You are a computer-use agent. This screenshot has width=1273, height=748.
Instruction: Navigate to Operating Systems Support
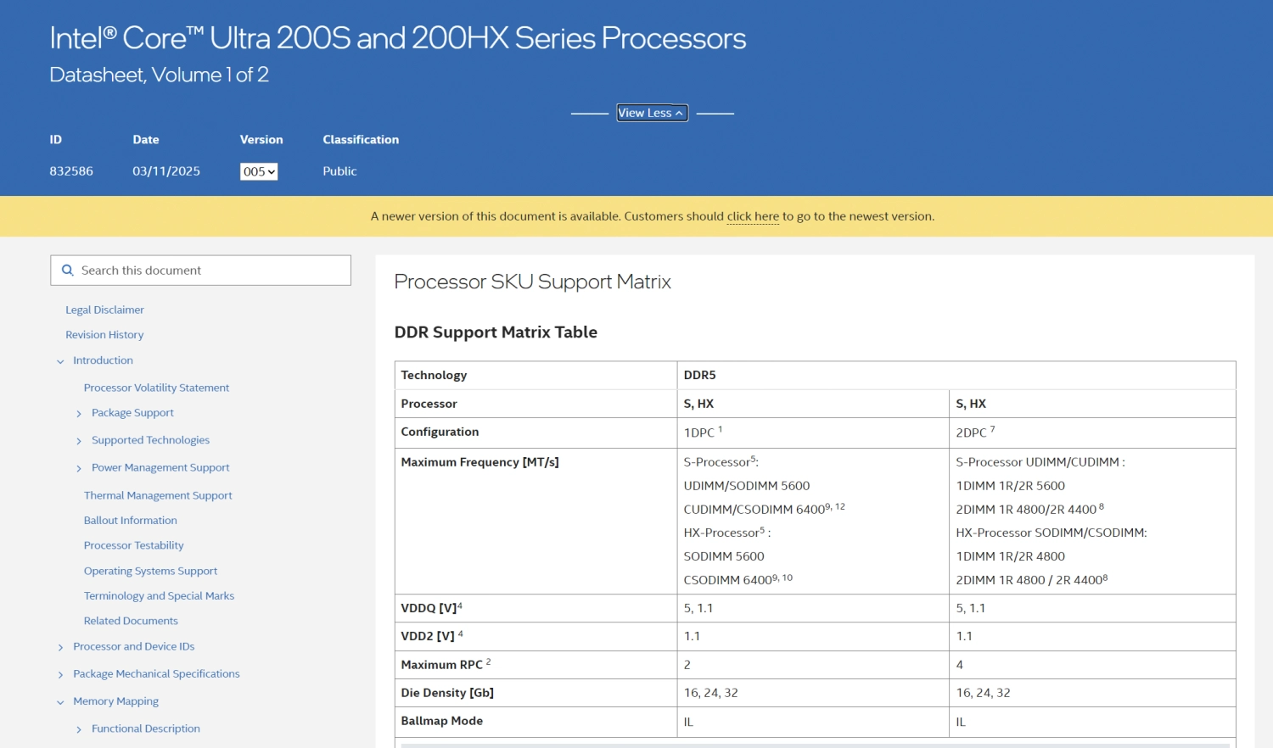coord(150,571)
